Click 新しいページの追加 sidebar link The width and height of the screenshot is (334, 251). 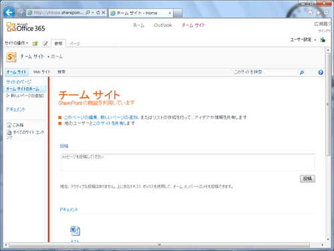[25, 96]
